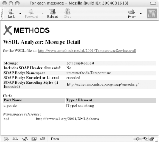Screen dimensions: 159x142
Task: Collapse the toolbar using its grippy handle
Action: 2,13
